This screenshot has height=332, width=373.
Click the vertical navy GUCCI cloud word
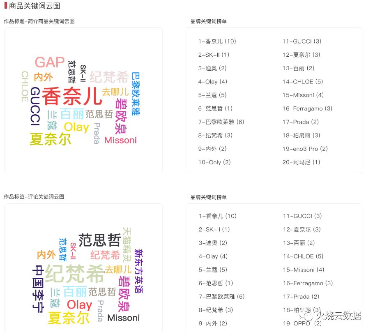35,106
